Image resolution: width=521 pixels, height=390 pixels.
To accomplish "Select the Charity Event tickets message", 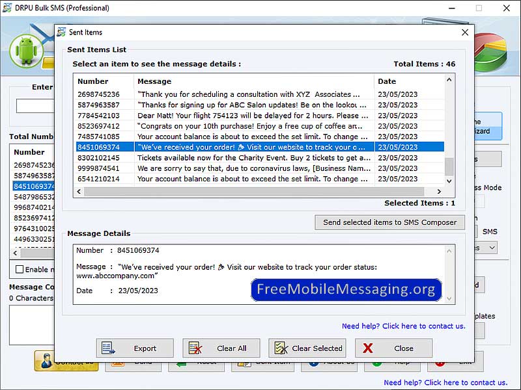I will [259, 157].
